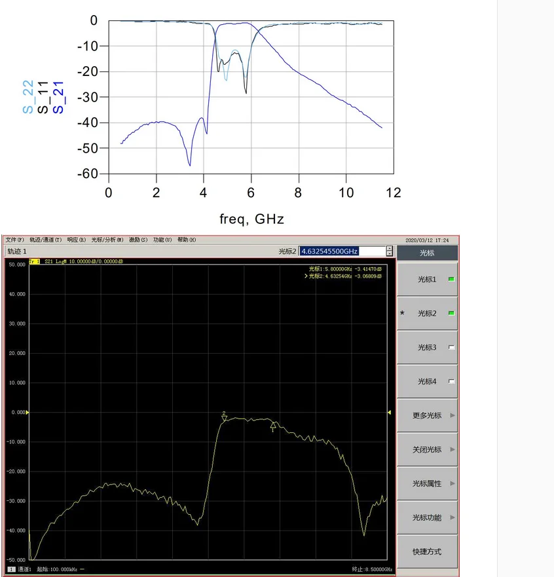The height and width of the screenshot is (577, 554).
Task: Click the 光标1 5.80000GHz readout line
Action: [x=345, y=269]
